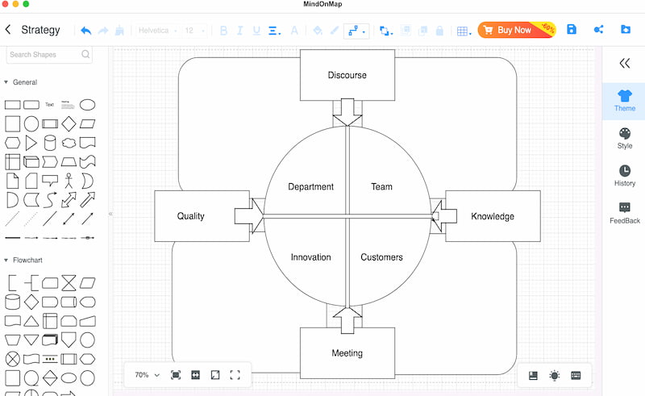Select the triangle shape in General
This screenshot has width=645, height=396.
click(x=31, y=143)
